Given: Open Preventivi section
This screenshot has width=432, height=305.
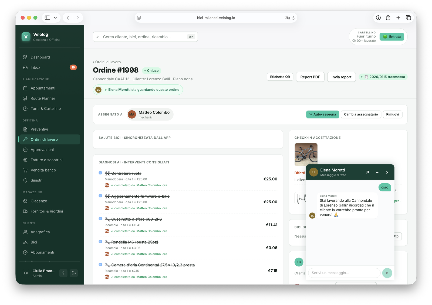Looking at the screenshot, I should [x=50, y=129].
